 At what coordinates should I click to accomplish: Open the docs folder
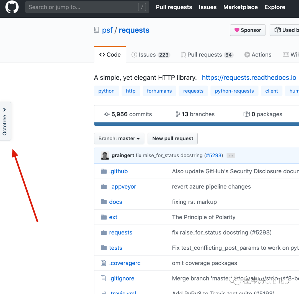[115, 202]
